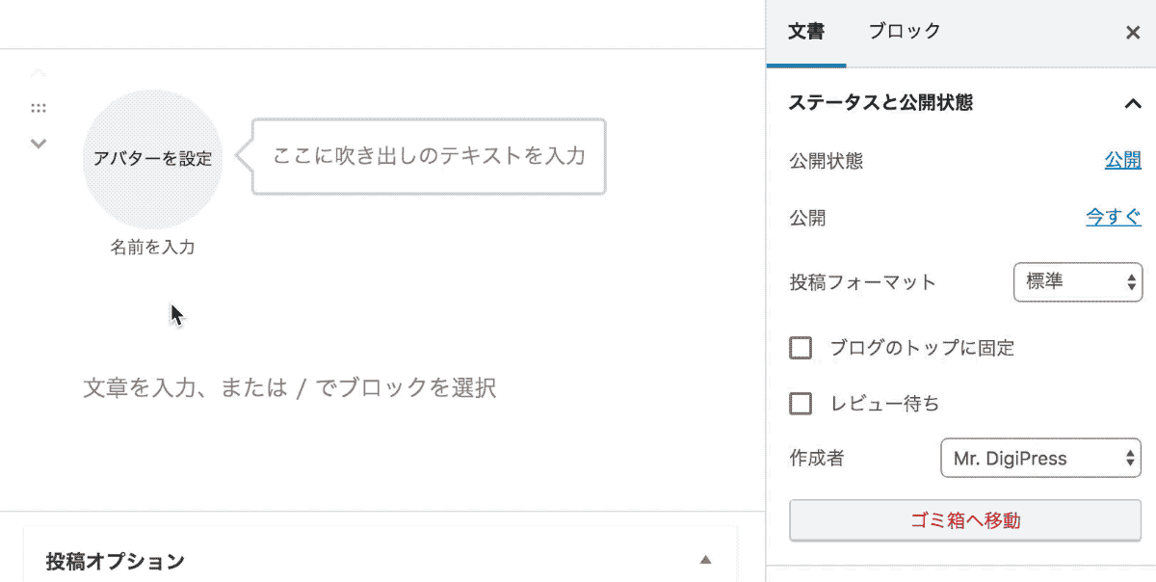Collapse the ステータスと公開状態 panel
The height and width of the screenshot is (582, 1156).
[x=1132, y=103]
